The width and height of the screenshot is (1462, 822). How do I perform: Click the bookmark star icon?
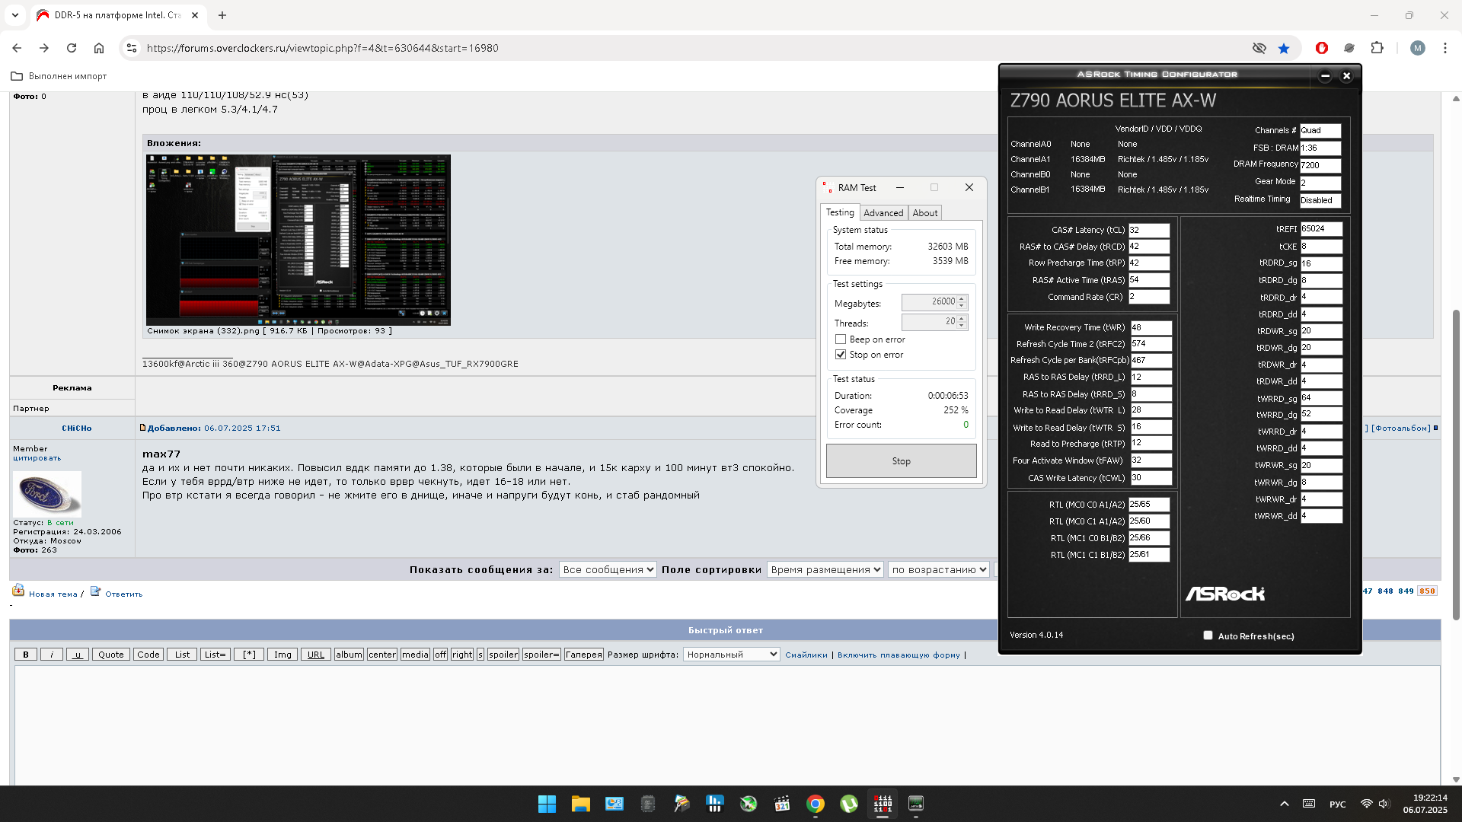[1284, 48]
